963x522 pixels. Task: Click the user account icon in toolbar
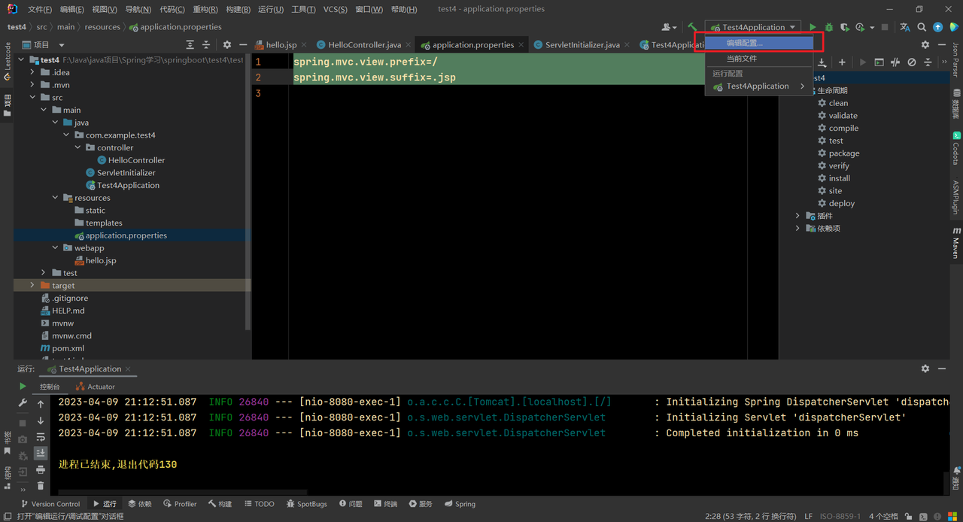tap(668, 27)
